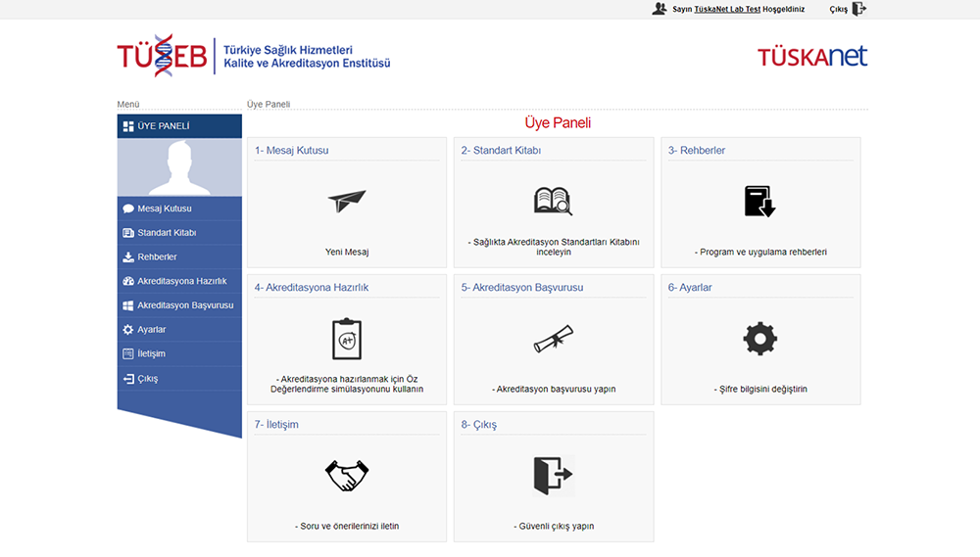The height and width of the screenshot is (557, 980).
Task: Choose Akreditasyona Hazırlık in the sidebar
Action: [x=181, y=281]
